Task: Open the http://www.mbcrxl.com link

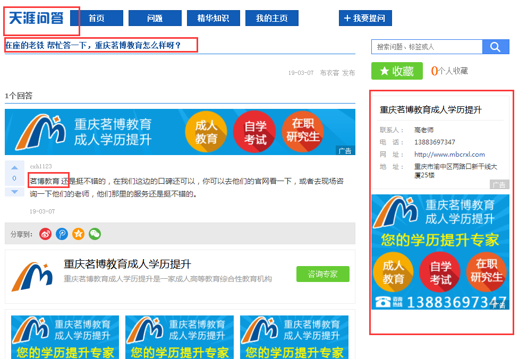Action: point(449,154)
